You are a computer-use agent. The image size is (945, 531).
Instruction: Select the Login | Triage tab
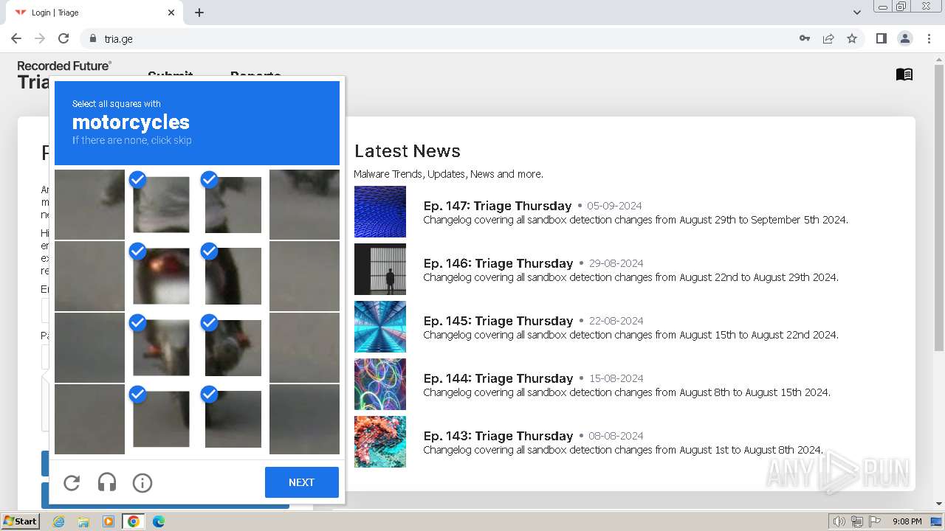click(x=94, y=13)
